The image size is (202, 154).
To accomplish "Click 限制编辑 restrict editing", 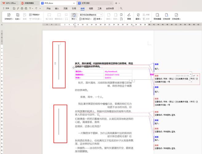I will (x=157, y=17).
